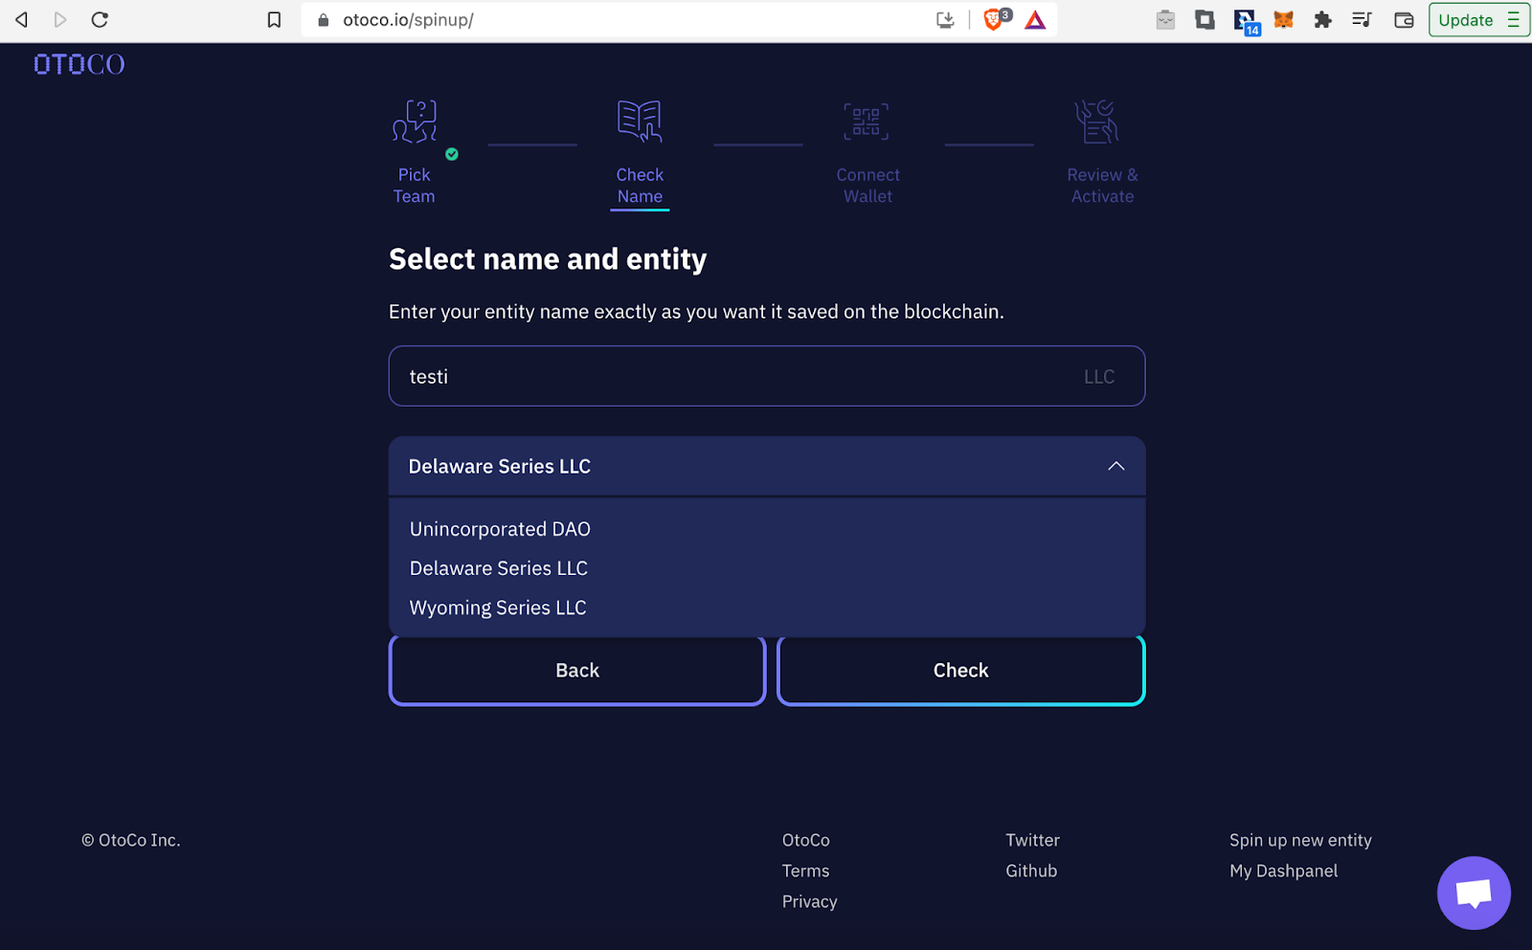This screenshot has width=1532, height=950.
Task: Choose Wyoming Series LLC from list
Action: tap(498, 608)
